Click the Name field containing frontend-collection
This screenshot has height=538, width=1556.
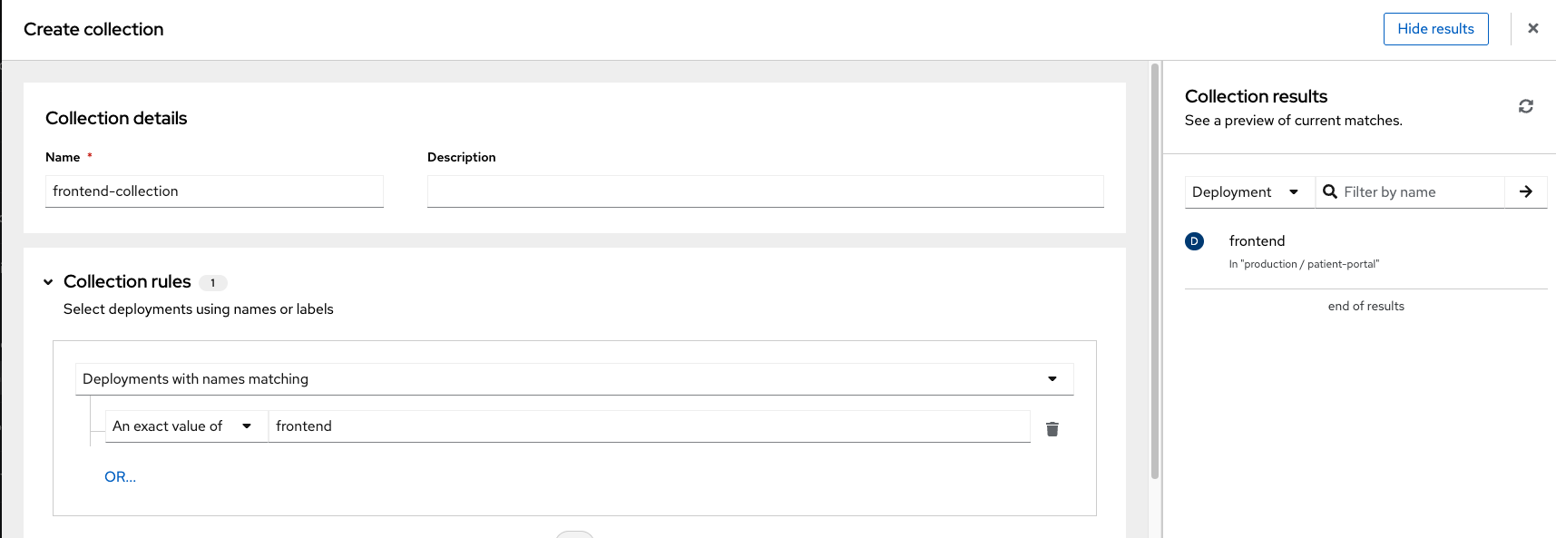(214, 191)
